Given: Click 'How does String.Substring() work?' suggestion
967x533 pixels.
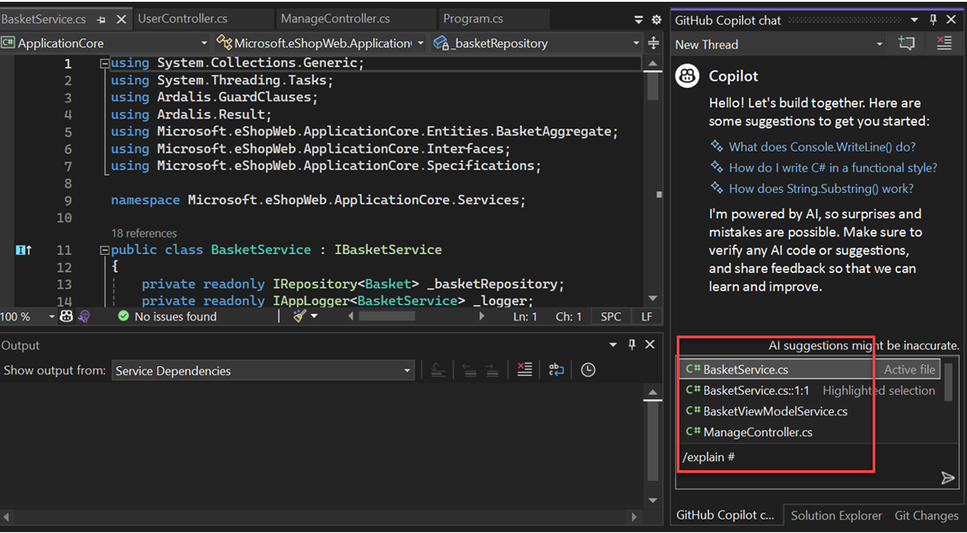Looking at the screenshot, I should point(821,189).
